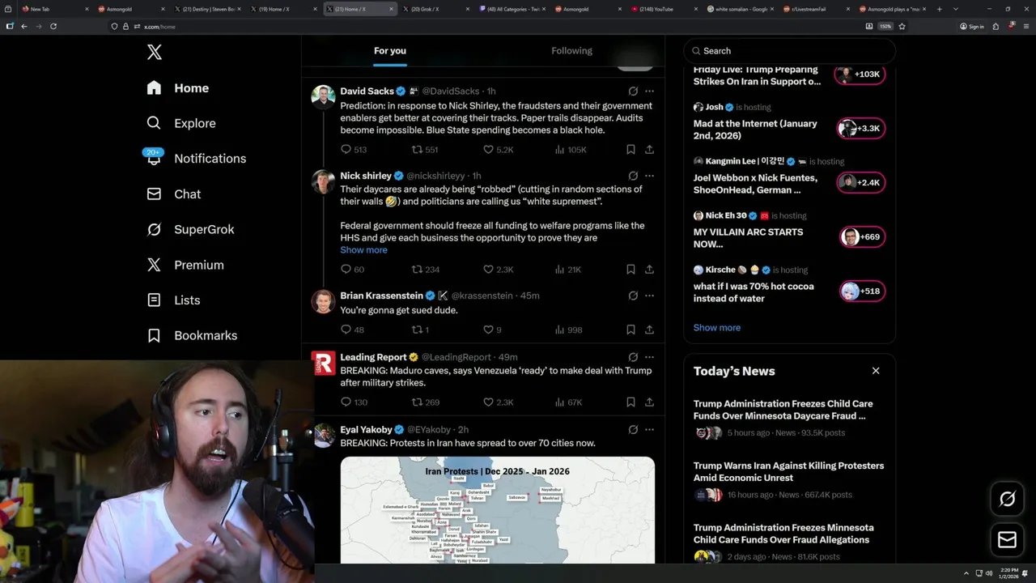Open the Iran Protests map image
The image size is (1036, 583).
pyautogui.click(x=497, y=510)
